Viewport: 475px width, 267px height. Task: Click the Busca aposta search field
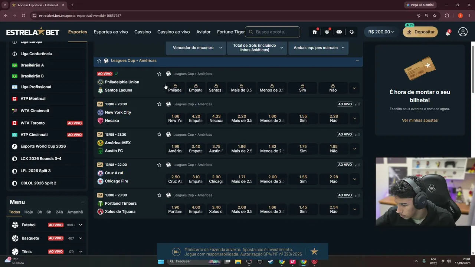pos(272,32)
